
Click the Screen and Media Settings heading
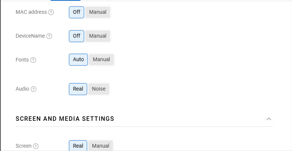pyautogui.click(x=65, y=119)
